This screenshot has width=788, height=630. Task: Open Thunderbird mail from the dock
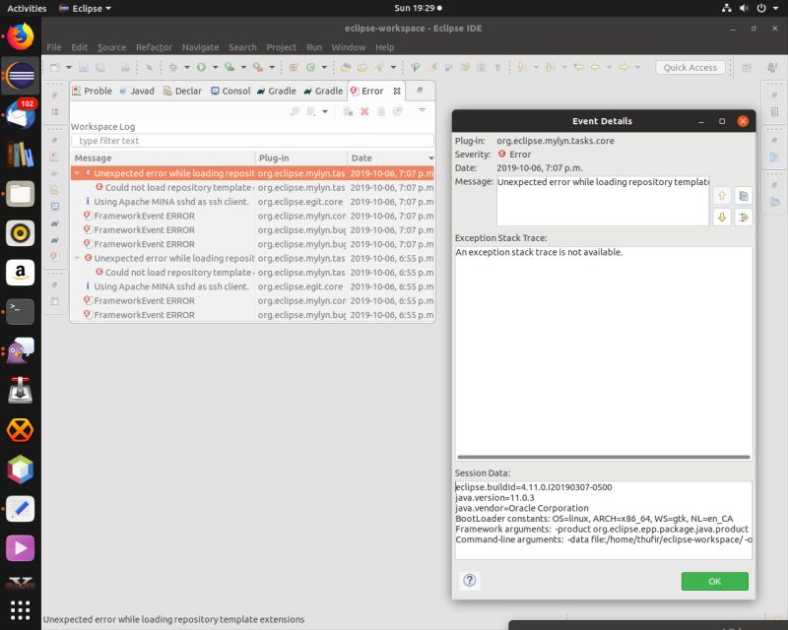pos(20,115)
